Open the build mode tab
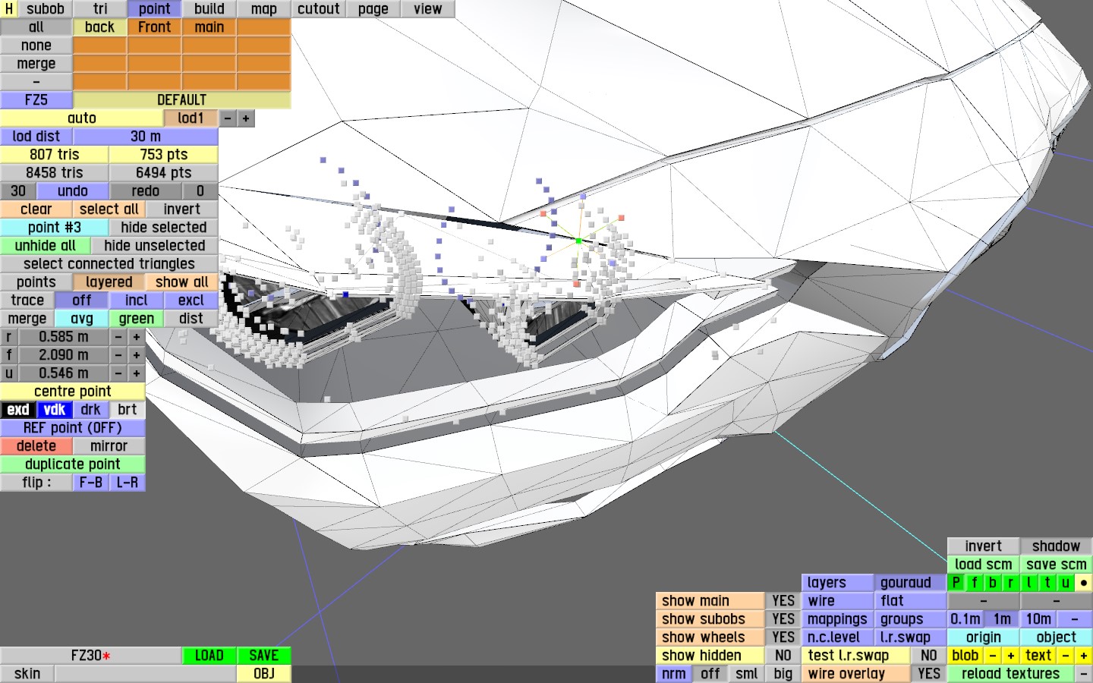1093x683 pixels. [209, 9]
